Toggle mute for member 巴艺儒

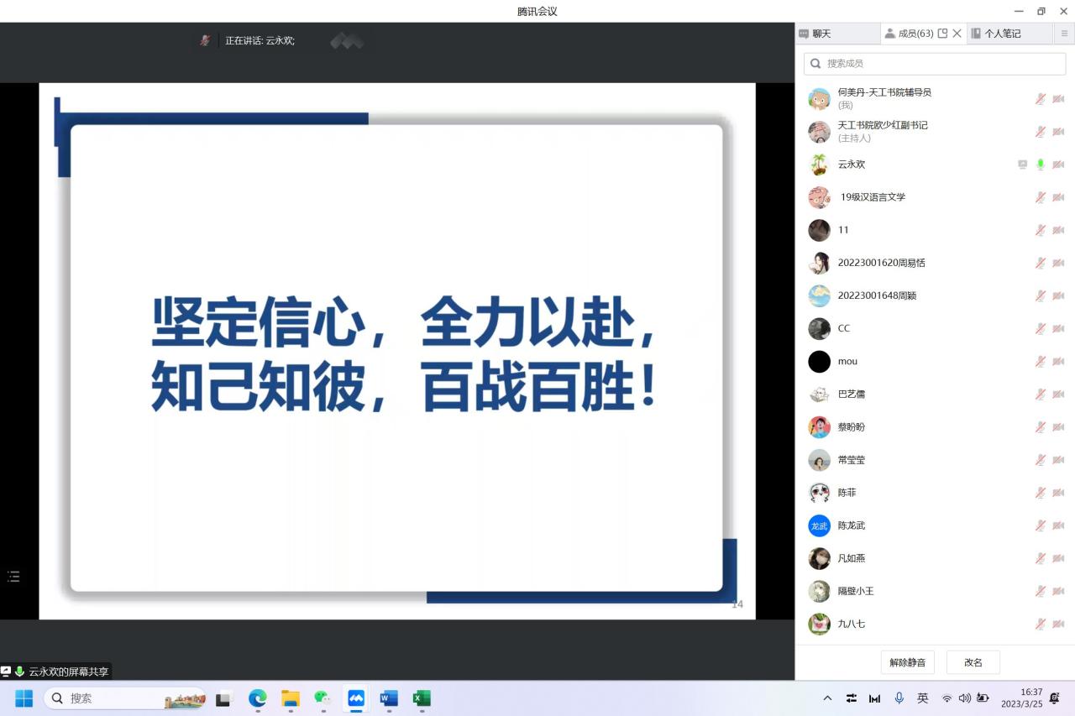click(x=1040, y=394)
